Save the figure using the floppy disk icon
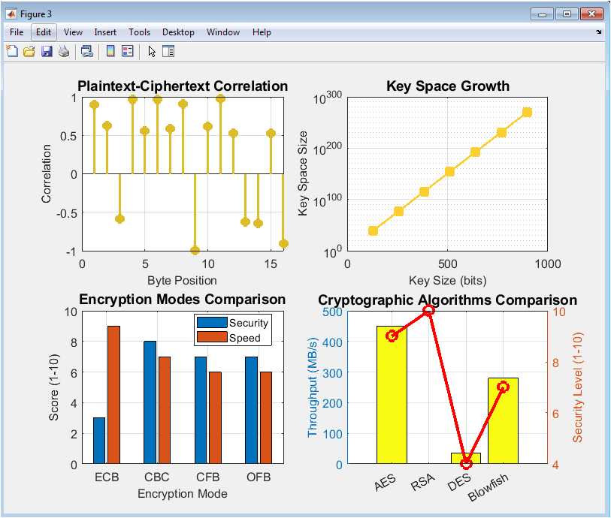 click(x=47, y=51)
